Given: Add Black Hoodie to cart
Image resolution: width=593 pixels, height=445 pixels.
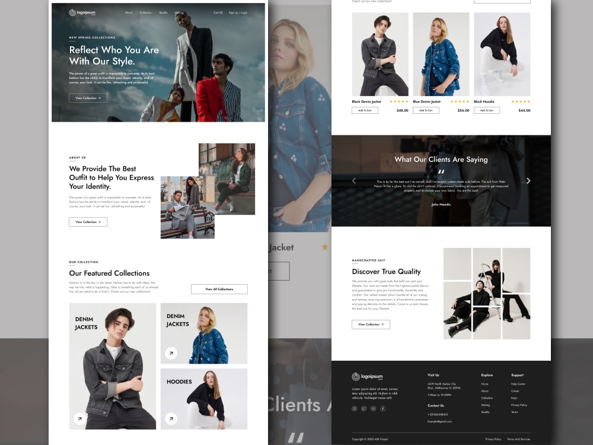Looking at the screenshot, I should [487, 110].
